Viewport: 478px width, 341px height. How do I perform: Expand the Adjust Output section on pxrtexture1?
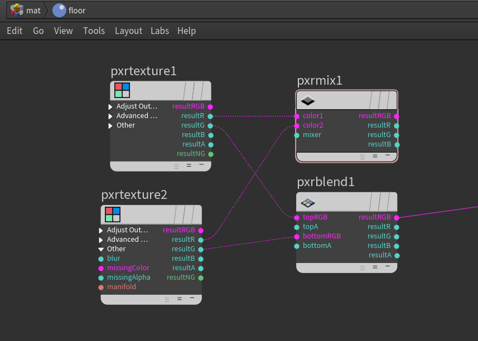[x=110, y=106]
